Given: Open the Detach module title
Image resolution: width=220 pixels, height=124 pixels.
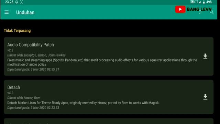Looking at the screenshot, I should (14, 87).
